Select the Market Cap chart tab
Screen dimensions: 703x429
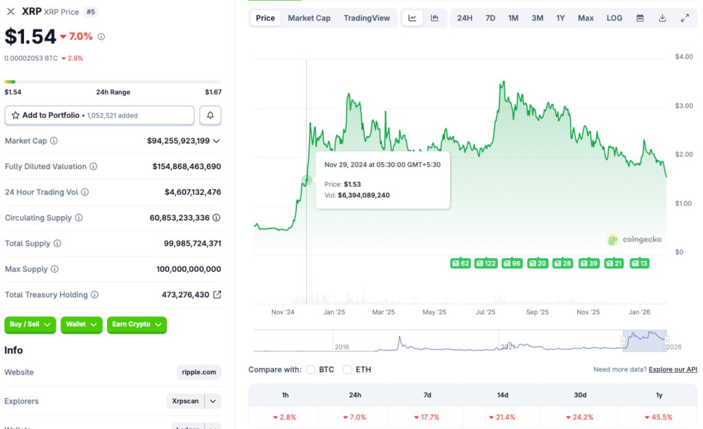click(x=309, y=18)
